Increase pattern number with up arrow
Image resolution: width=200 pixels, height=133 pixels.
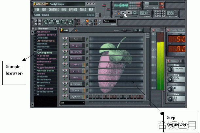pos(176,11)
